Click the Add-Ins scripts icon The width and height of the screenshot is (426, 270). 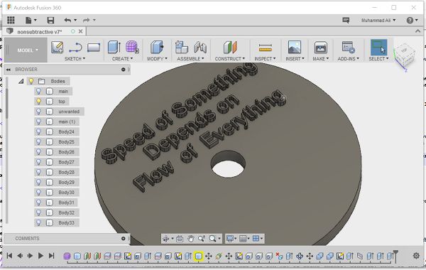(348, 48)
